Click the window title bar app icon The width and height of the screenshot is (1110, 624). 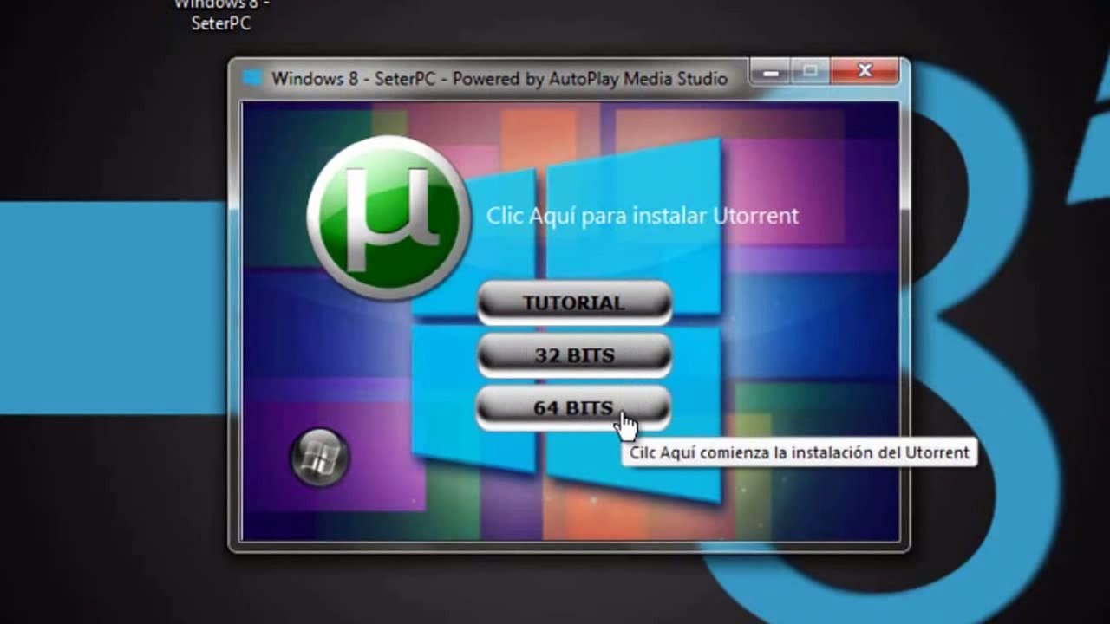(x=252, y=78)
